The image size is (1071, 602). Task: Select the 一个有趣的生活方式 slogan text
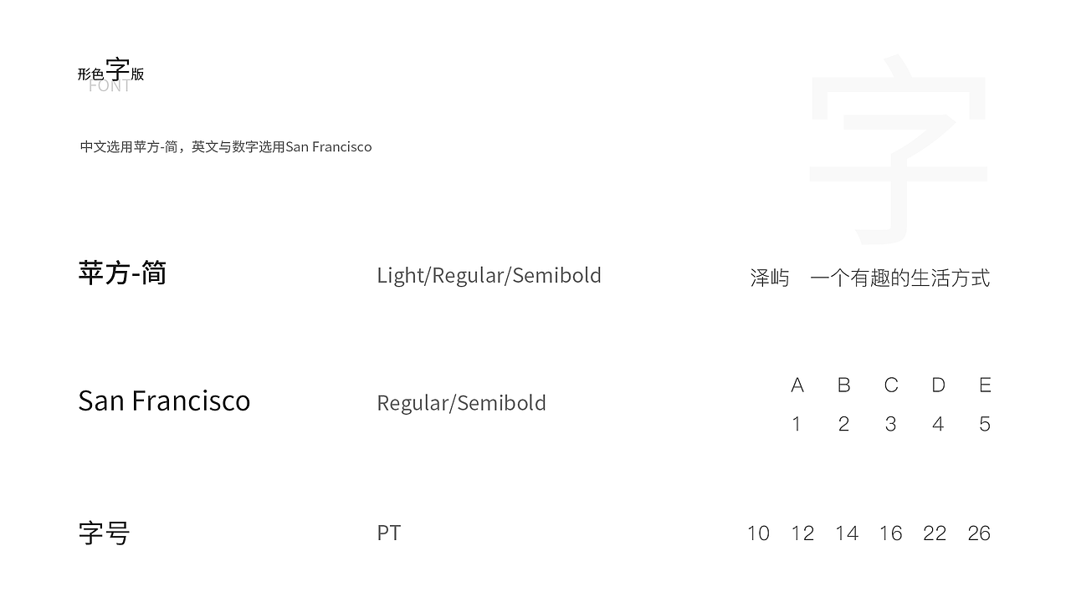point(899,278)
